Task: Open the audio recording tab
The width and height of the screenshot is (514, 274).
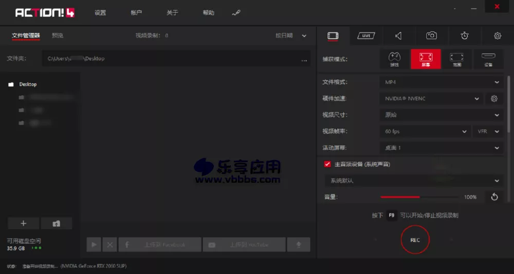Action: click(399, 36)
